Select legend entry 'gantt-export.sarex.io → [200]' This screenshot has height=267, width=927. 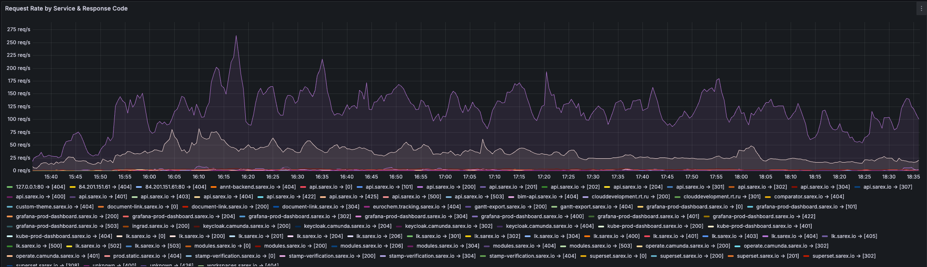(510, 207)
